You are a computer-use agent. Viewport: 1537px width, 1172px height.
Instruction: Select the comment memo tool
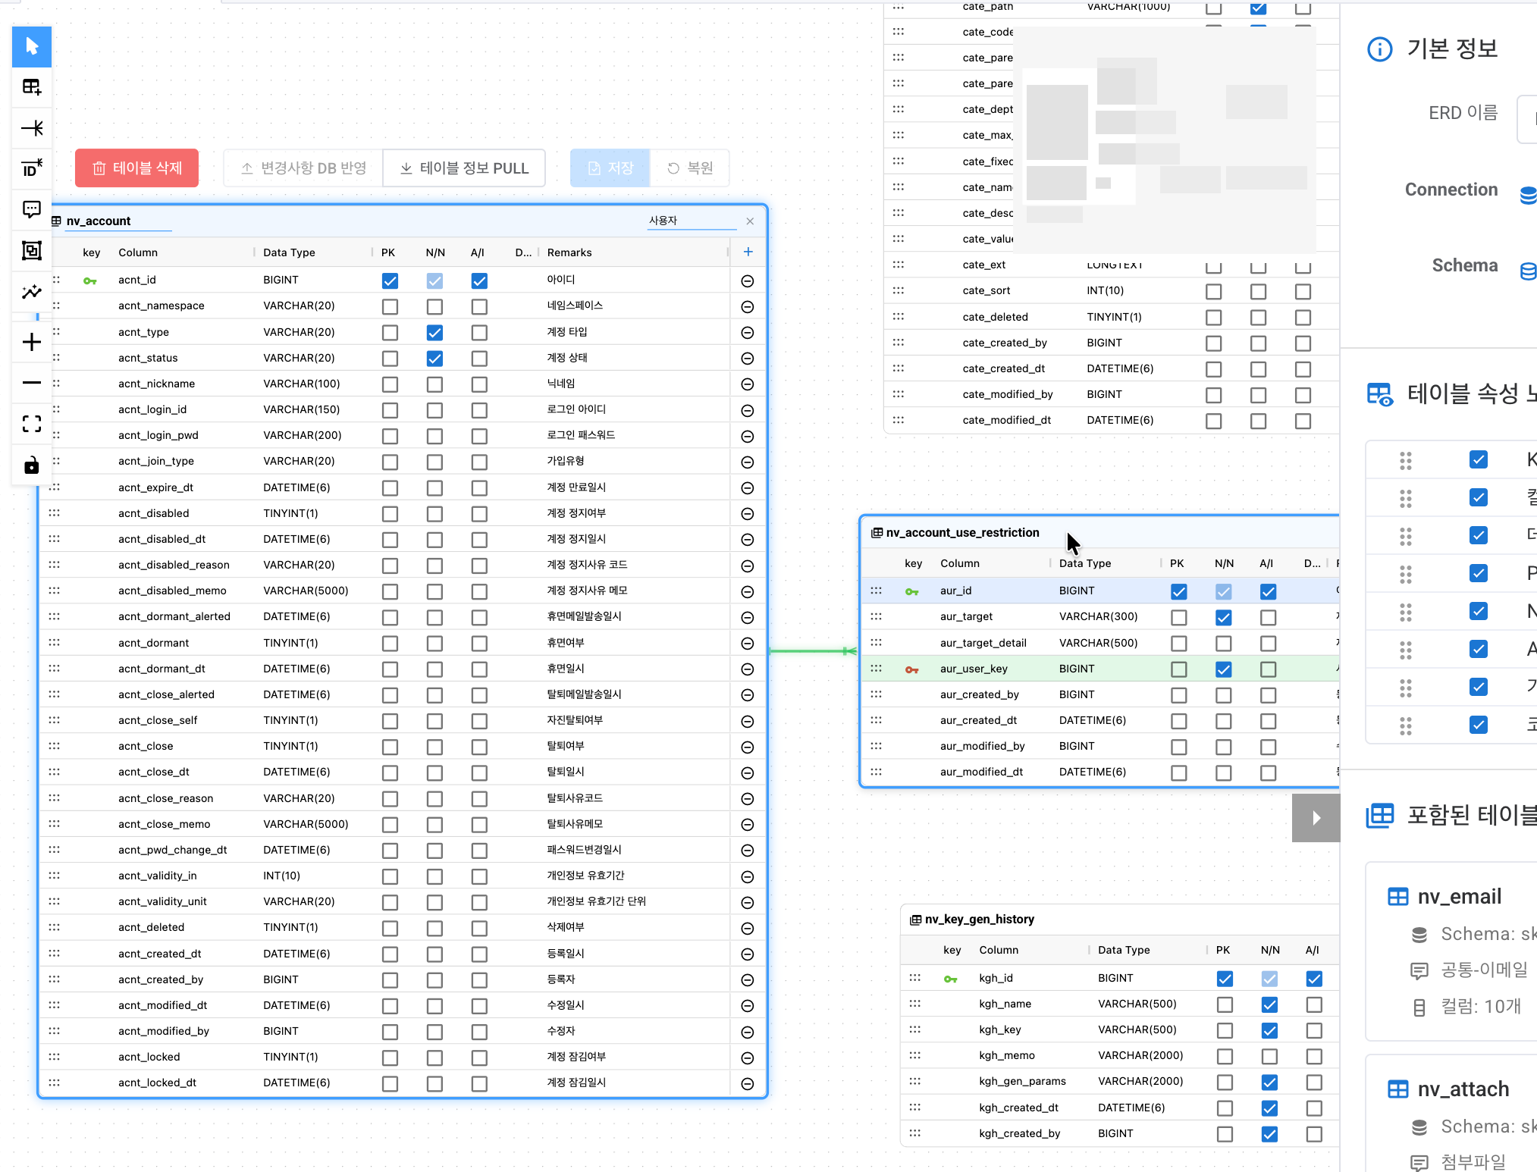(32, 209)
